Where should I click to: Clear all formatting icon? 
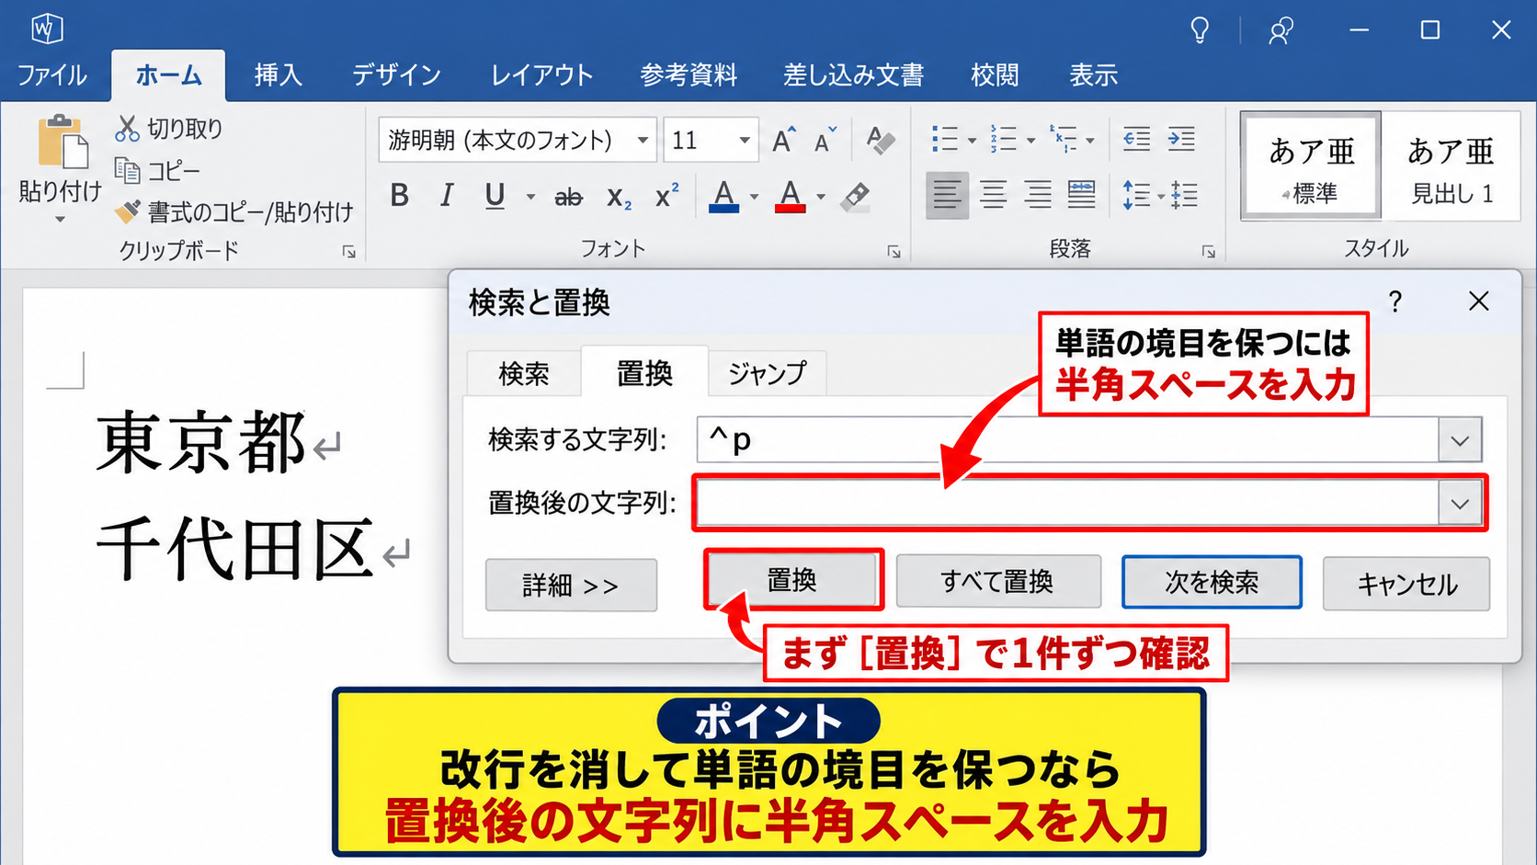881,140
